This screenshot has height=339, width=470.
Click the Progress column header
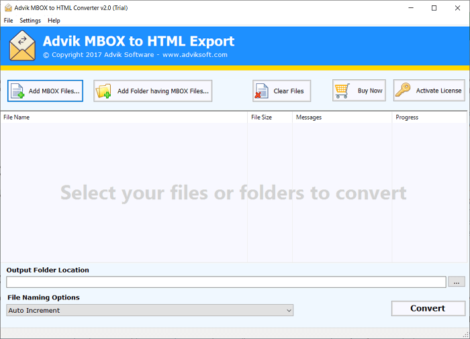[x=428, y=117]
